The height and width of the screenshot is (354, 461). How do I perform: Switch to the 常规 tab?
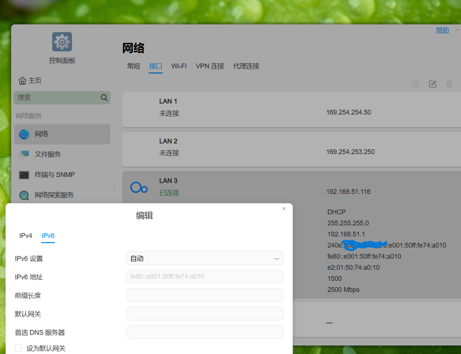[x=134, y=66]
